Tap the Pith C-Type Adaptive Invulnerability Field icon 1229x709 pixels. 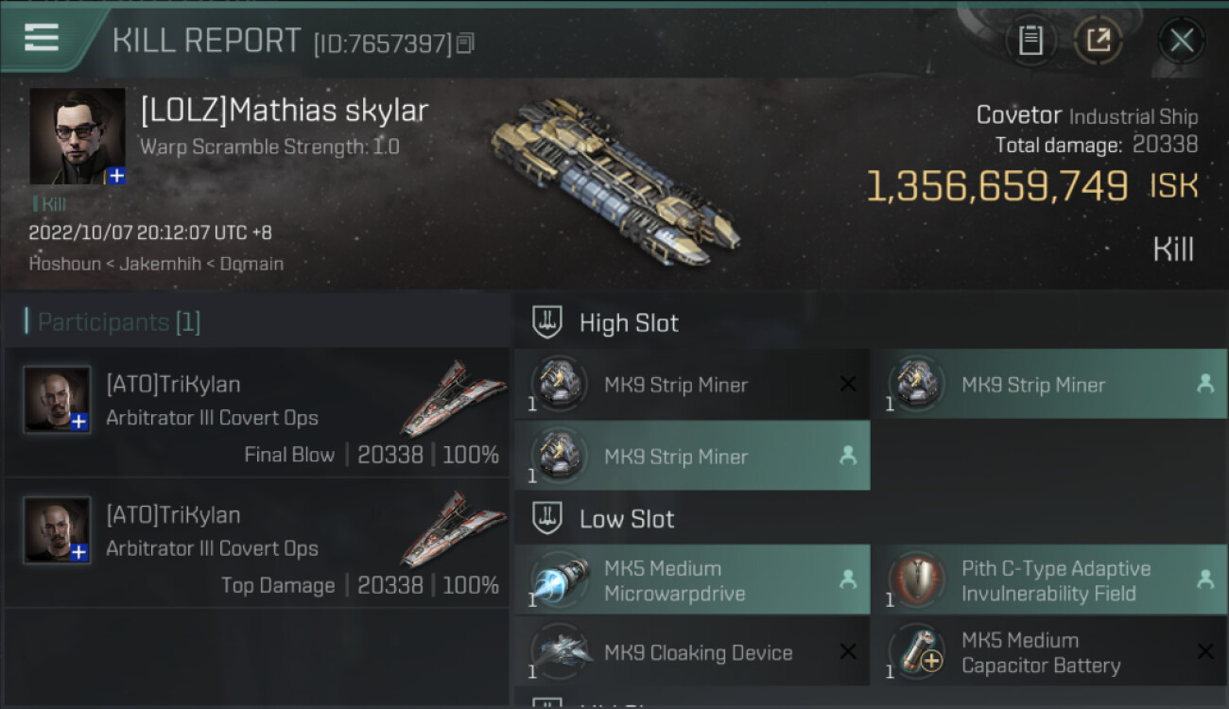click(x=916, y=580)
